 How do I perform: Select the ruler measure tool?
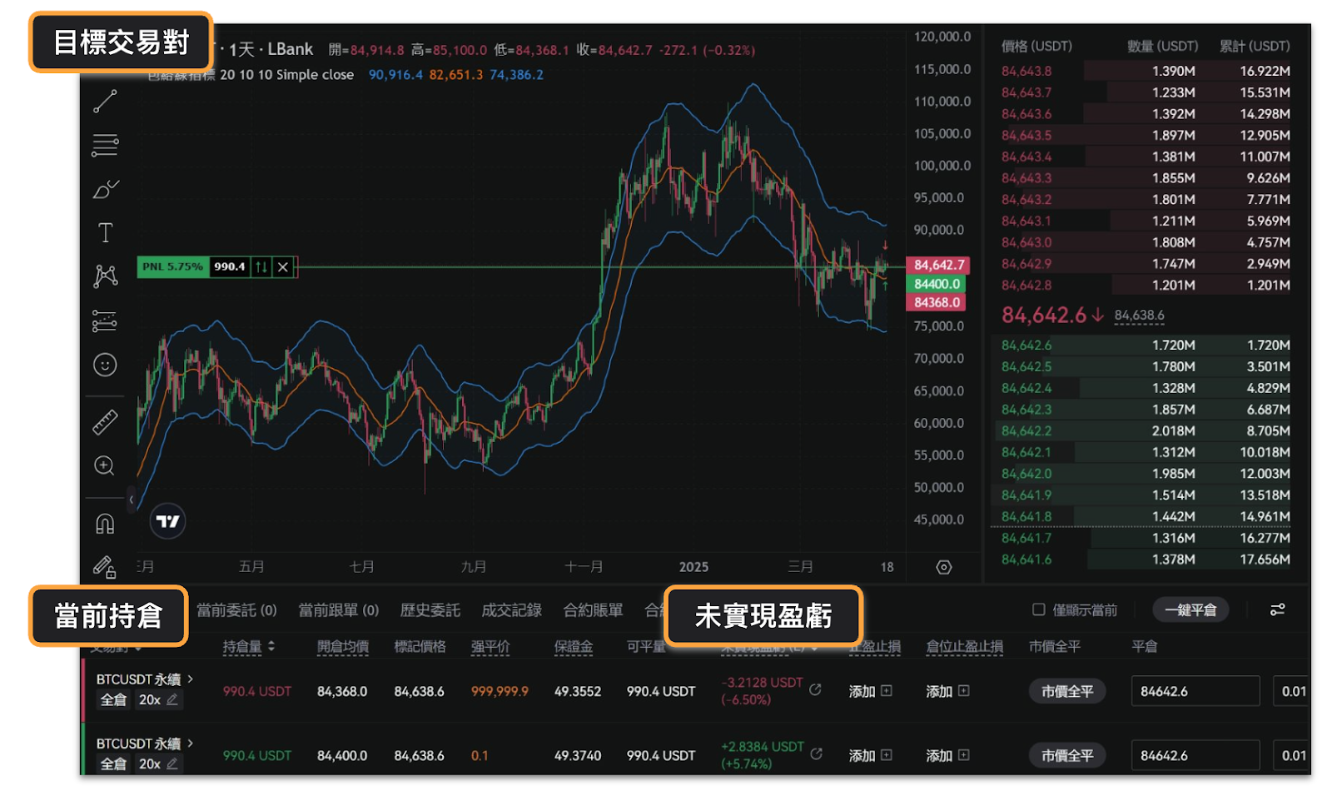[105, 423]
